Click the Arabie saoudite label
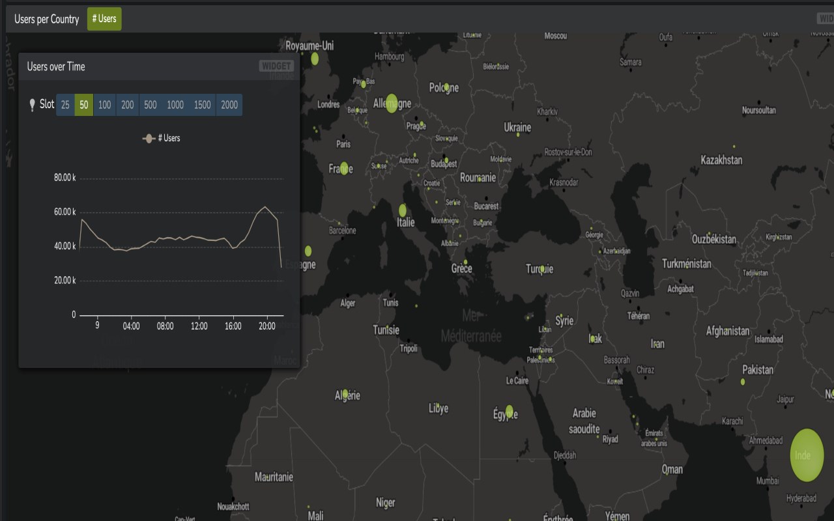 tap(584, 421)
